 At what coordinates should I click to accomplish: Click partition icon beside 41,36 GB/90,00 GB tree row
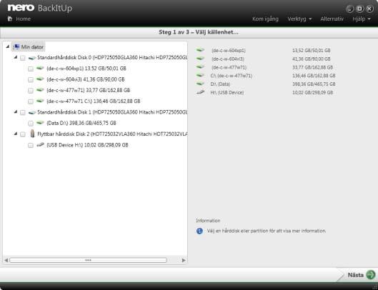[x=40, y=79]
